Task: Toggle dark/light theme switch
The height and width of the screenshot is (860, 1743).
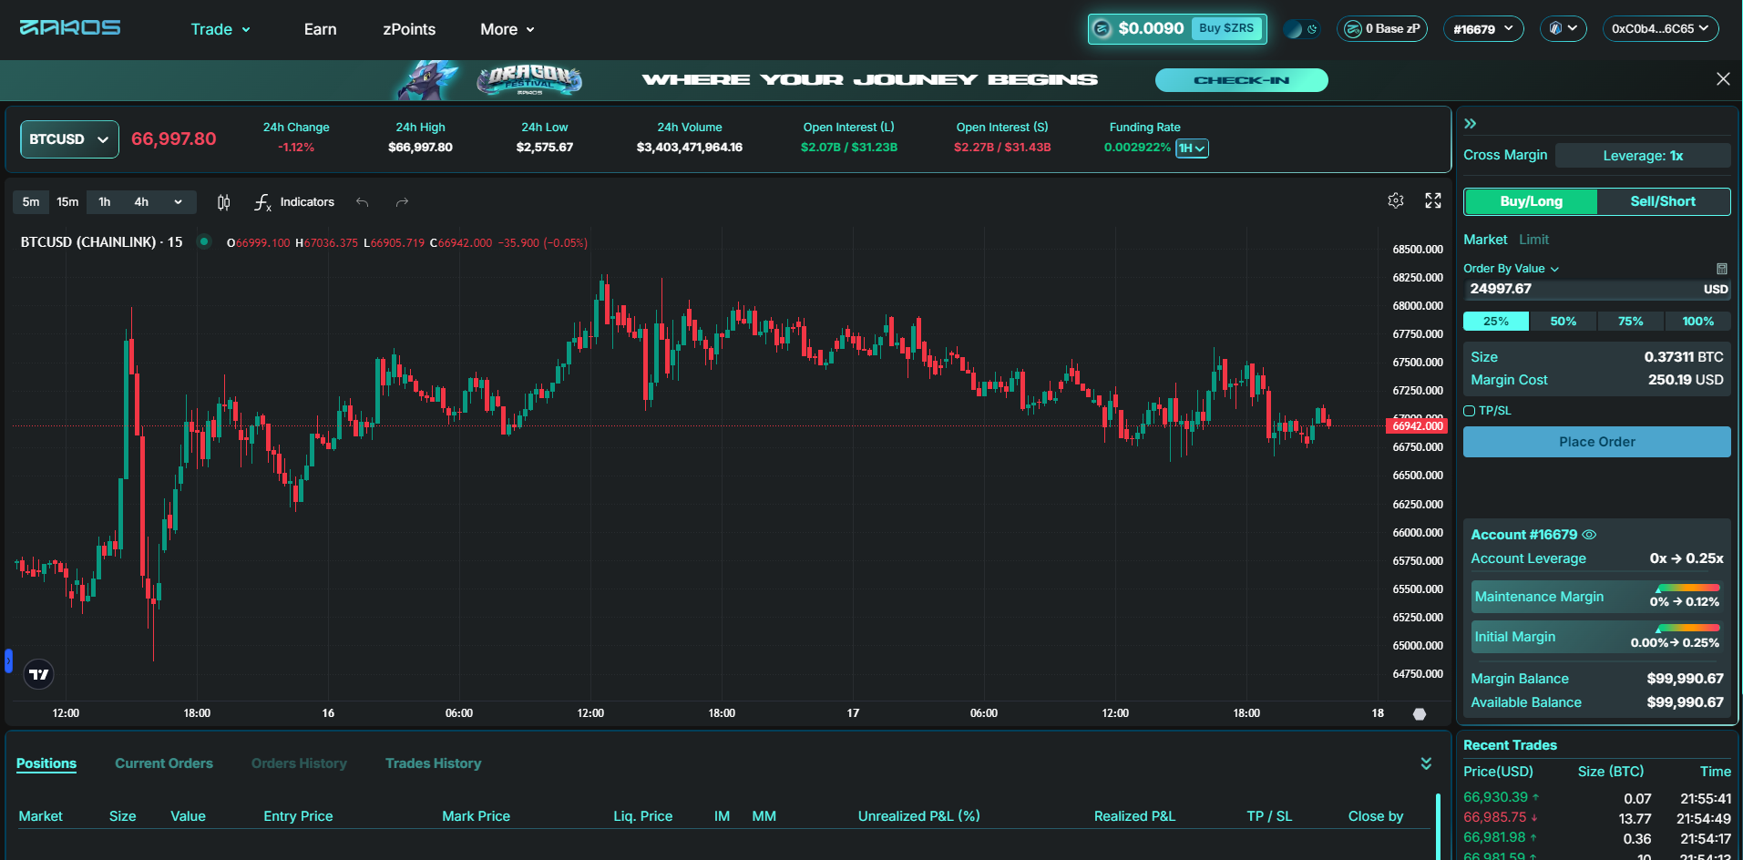Action: (1300, 29)
